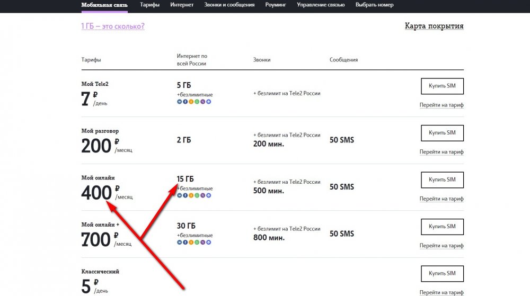This screenshot has width=530, height=296.
Task: Click the VK icon in Мой Tele2 row
Action: (x=179, y=101)
